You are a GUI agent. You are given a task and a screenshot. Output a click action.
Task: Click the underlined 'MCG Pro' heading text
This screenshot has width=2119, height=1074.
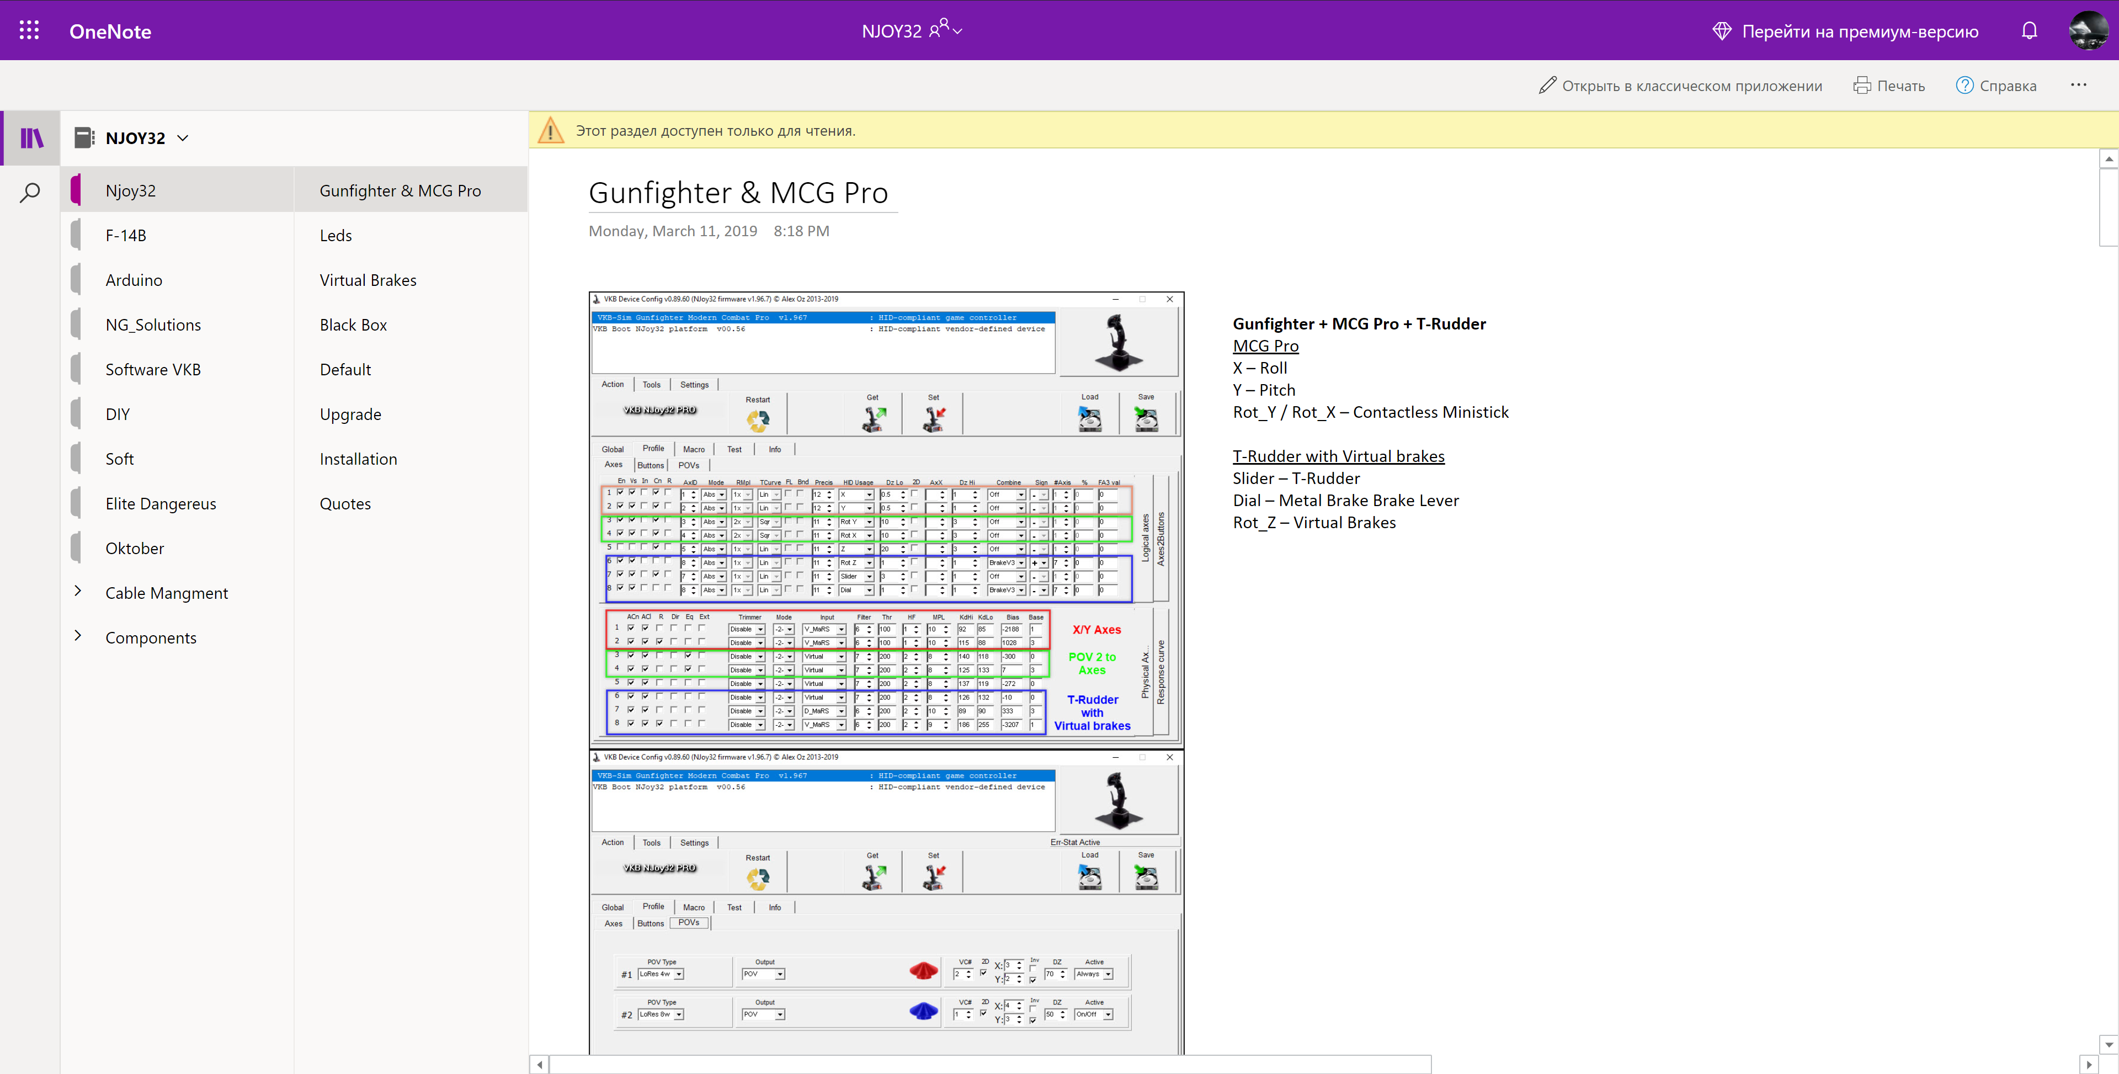point(1265,345)
